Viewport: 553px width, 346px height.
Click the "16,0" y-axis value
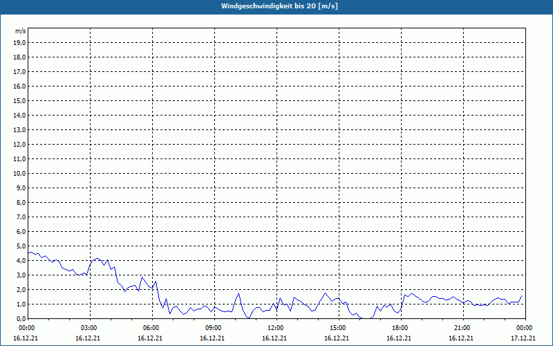(x=19, y=86)
